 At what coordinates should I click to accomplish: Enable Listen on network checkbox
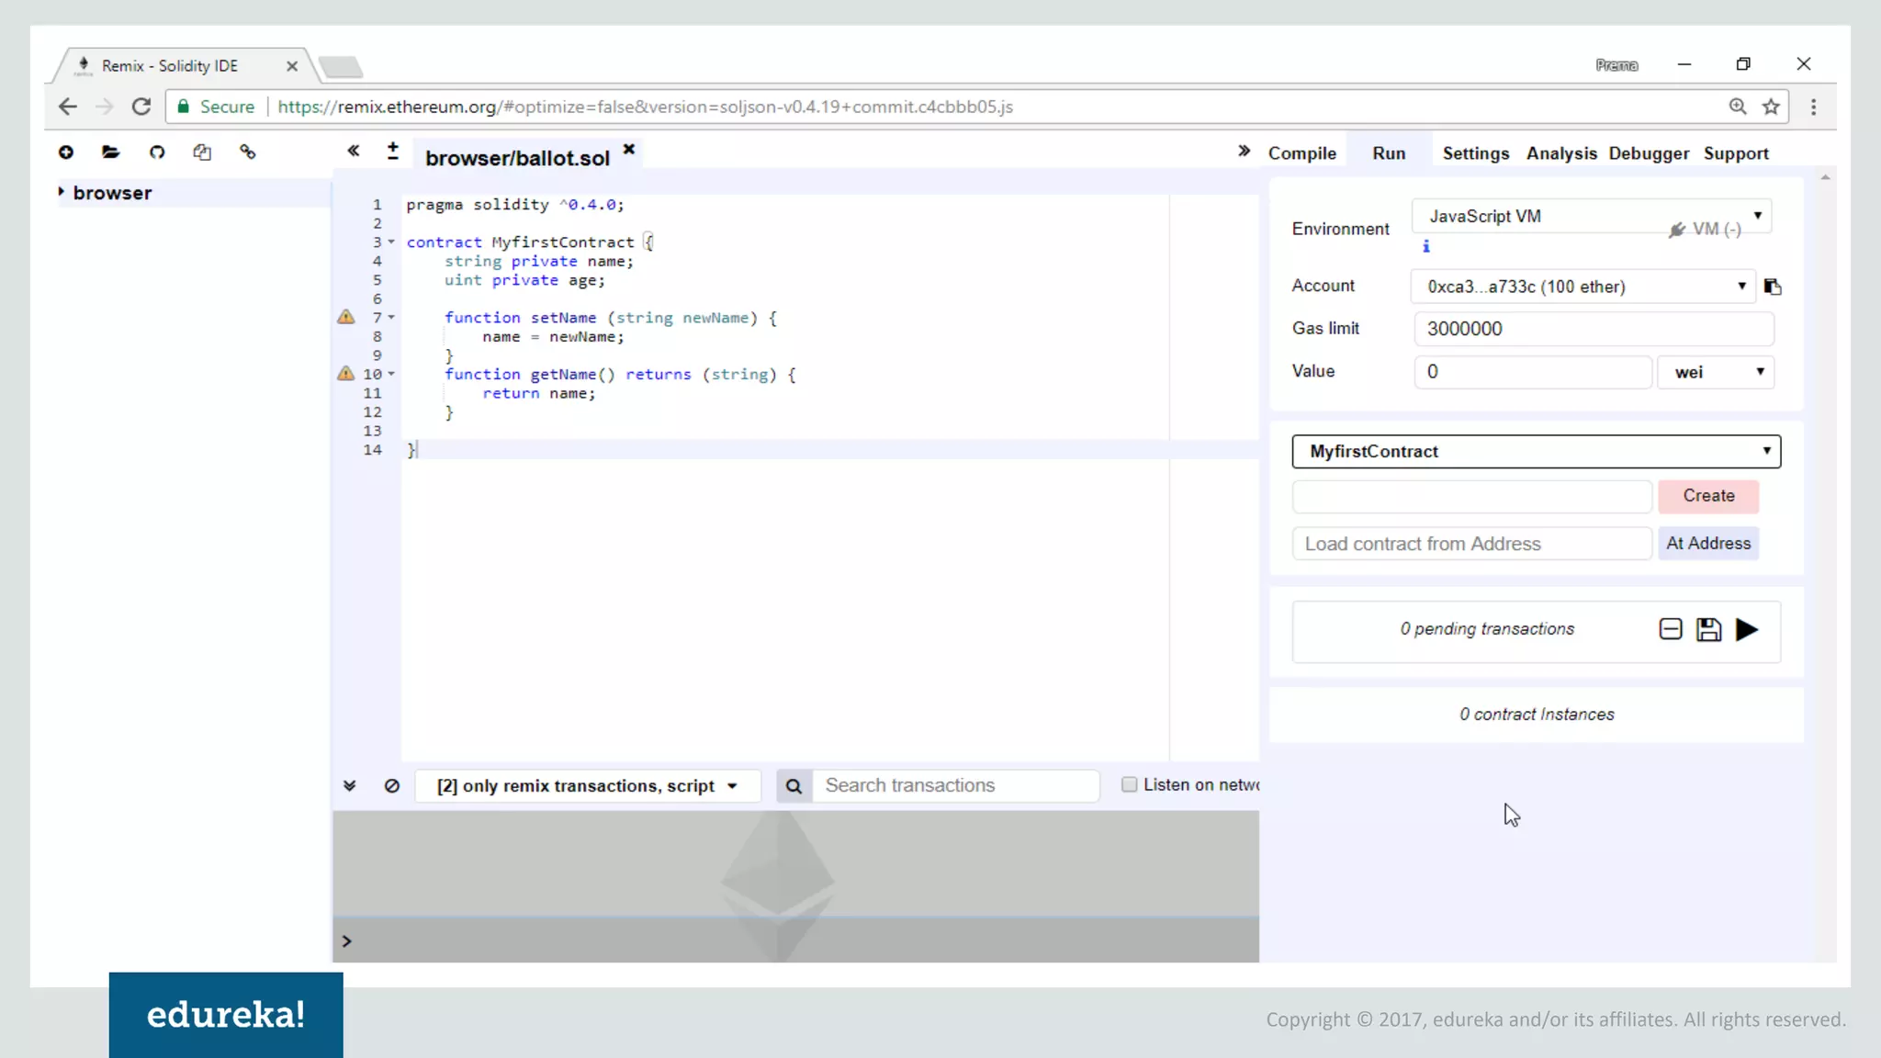pos(1129,784)
